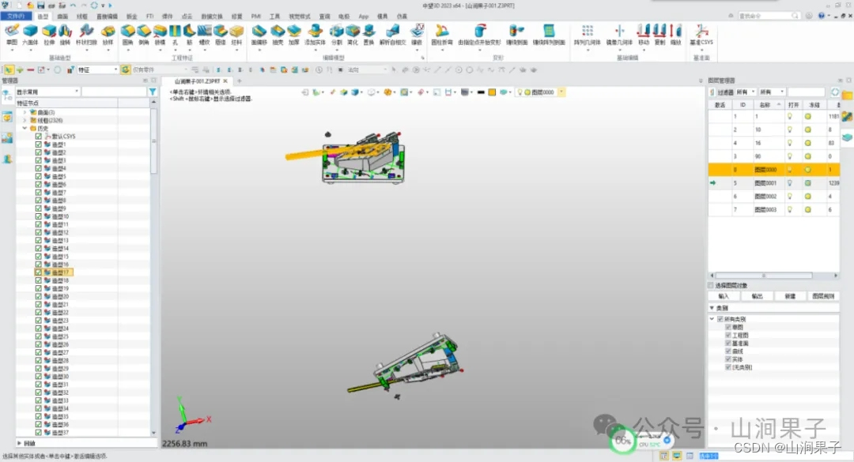The width and height of the screenshot is (854, 462).
Task: Click the 新建 new layer button
Action: pos(790,296)
